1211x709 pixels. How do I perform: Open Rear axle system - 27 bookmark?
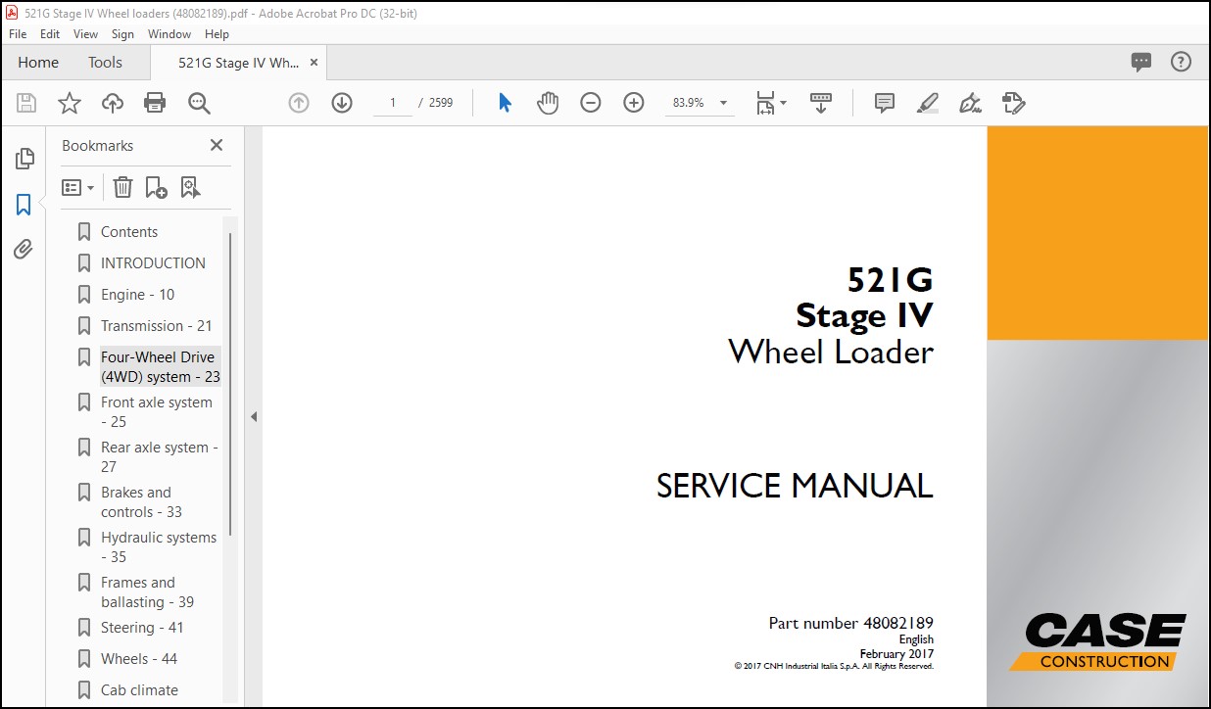[x=160, y=457]
